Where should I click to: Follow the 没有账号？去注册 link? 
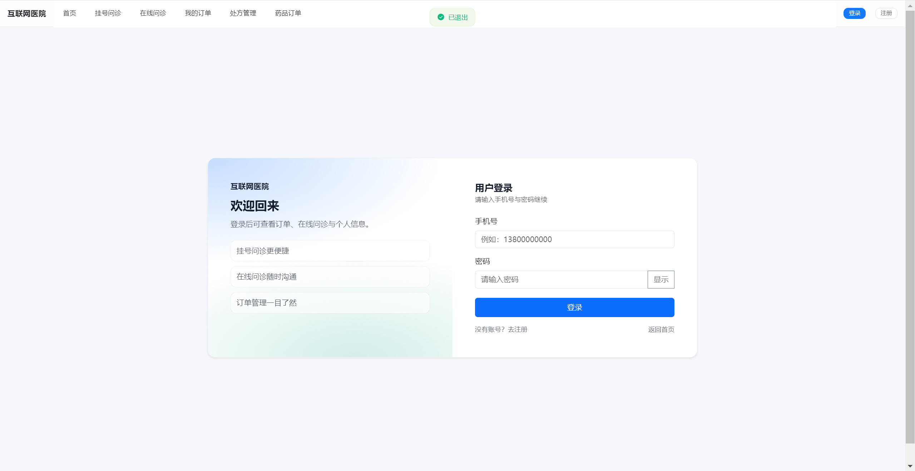point(501,330)
